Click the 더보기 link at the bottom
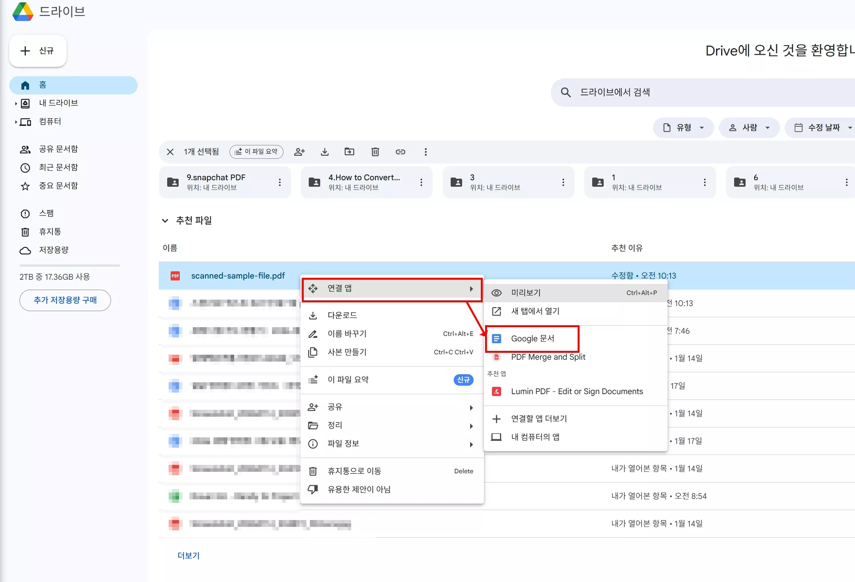The image size is (855, 582). 188,555
